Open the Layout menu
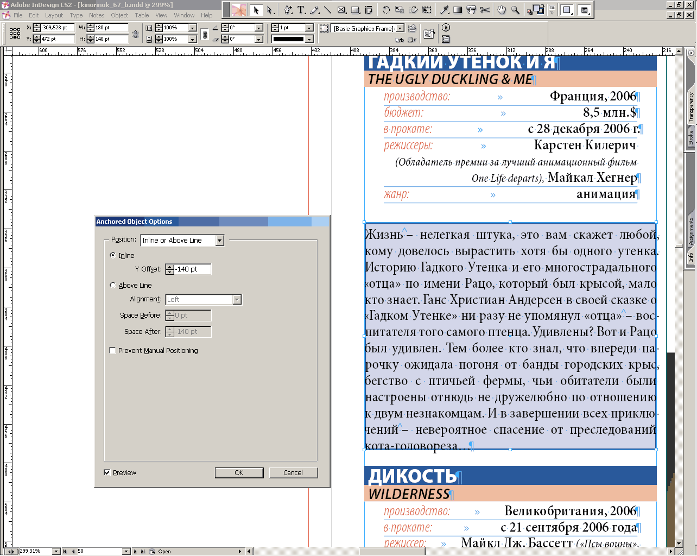The image size is (697, 556). 54,15
